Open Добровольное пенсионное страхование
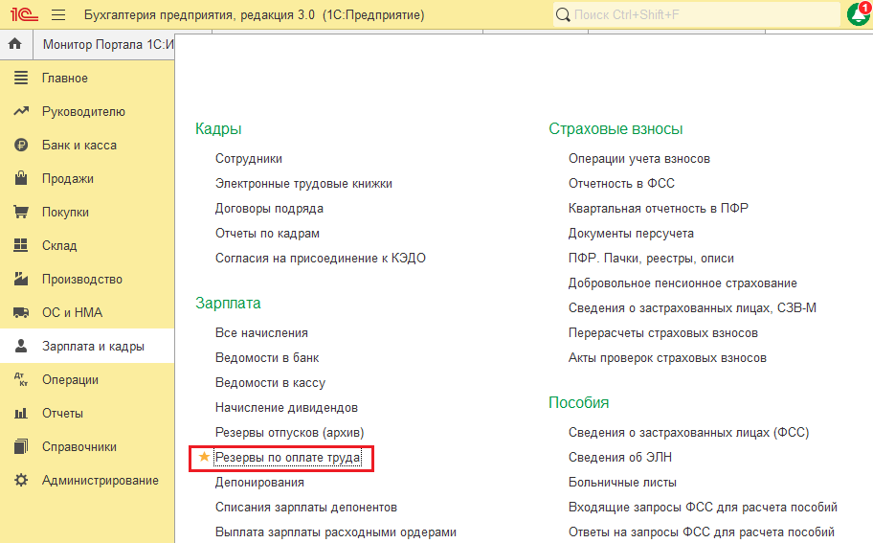 pos(683,283)
